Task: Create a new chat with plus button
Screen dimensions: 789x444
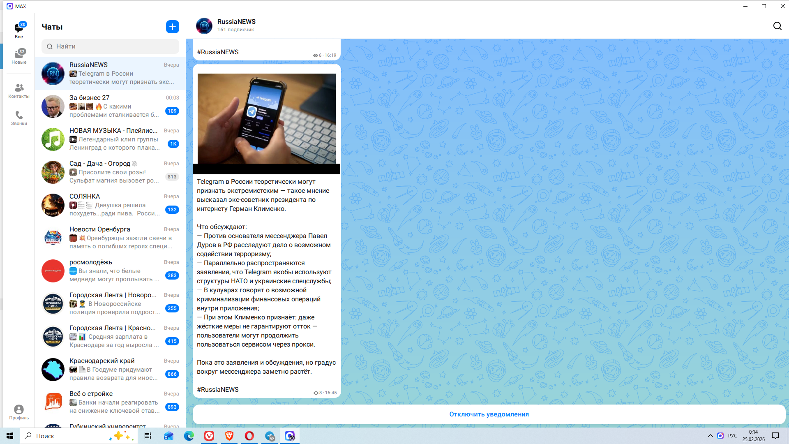Action: click(x=172, y=27)
